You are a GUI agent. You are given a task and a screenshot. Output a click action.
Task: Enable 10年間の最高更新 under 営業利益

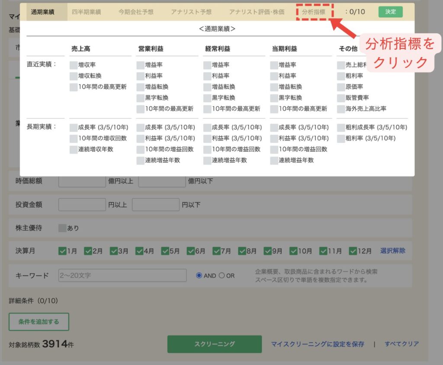(x=141, y=109)
